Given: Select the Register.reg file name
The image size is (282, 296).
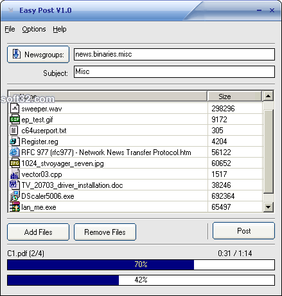Looking at the screenshot, I should tap(40, 142).
